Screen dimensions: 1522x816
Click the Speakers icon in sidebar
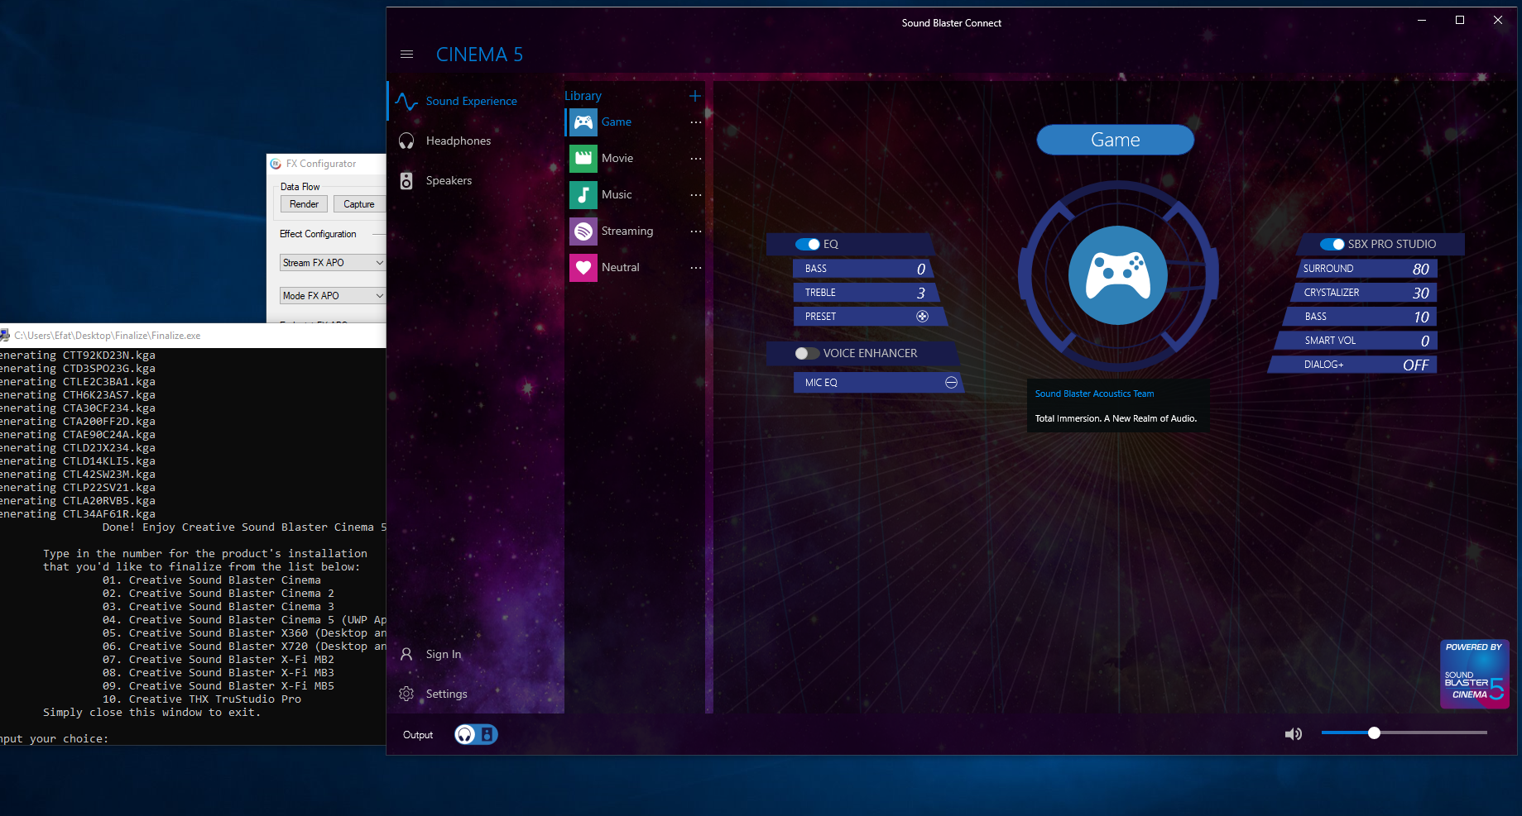tap(406, 180)
